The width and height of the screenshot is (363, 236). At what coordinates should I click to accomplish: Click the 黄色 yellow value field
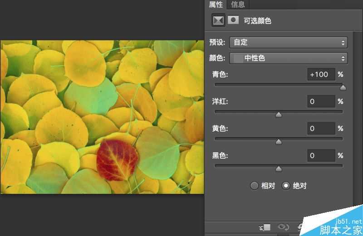(321, 129)
